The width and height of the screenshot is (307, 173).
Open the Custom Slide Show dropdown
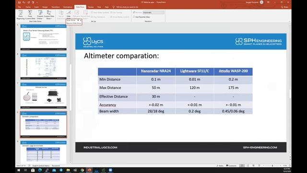pos(49,15)
